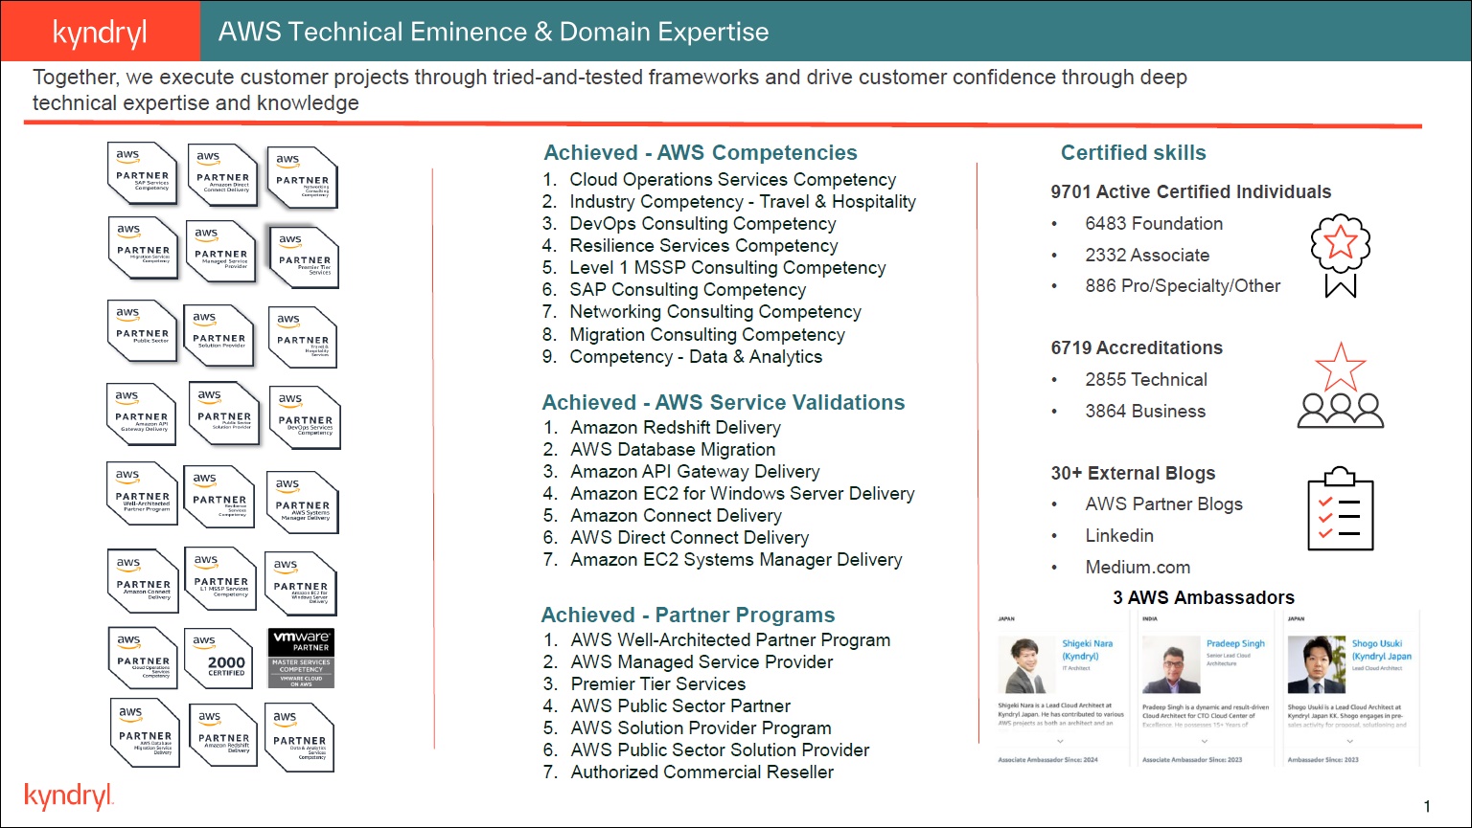Click the Medium.com bullet text
Viewport: 1472px width, 828px height.
click(1138, 568)
